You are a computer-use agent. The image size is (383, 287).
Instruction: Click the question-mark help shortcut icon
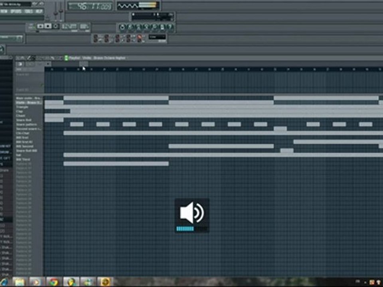[x=170, y=27]
